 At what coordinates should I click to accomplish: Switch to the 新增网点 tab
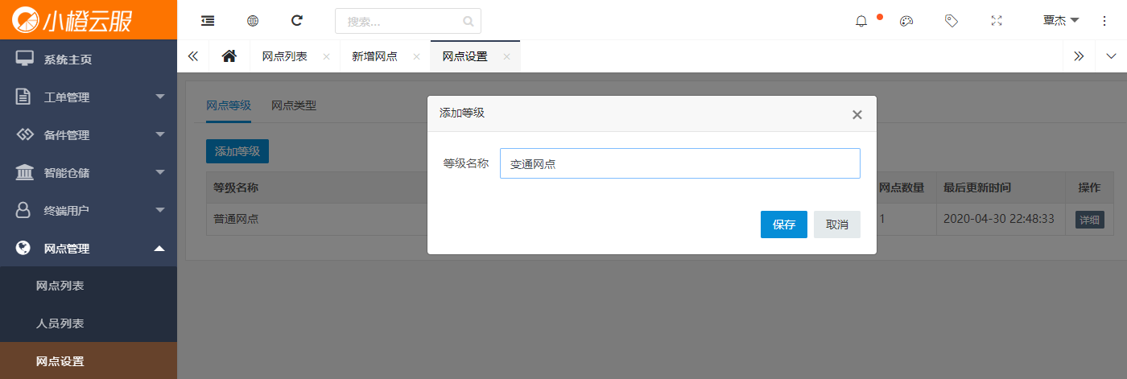pos(374,56)
